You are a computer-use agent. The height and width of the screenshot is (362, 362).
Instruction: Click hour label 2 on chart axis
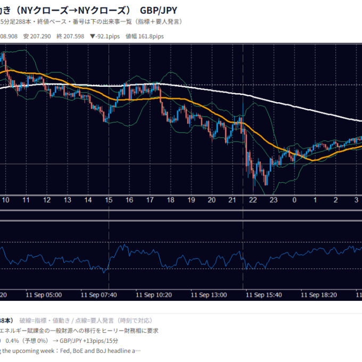click(x=336, y=200)
